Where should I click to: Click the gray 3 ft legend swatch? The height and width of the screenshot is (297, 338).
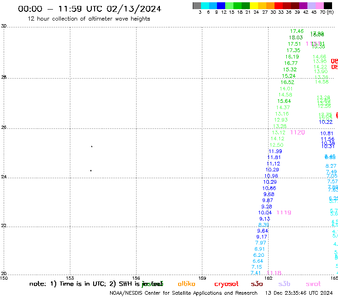(197, 5)
